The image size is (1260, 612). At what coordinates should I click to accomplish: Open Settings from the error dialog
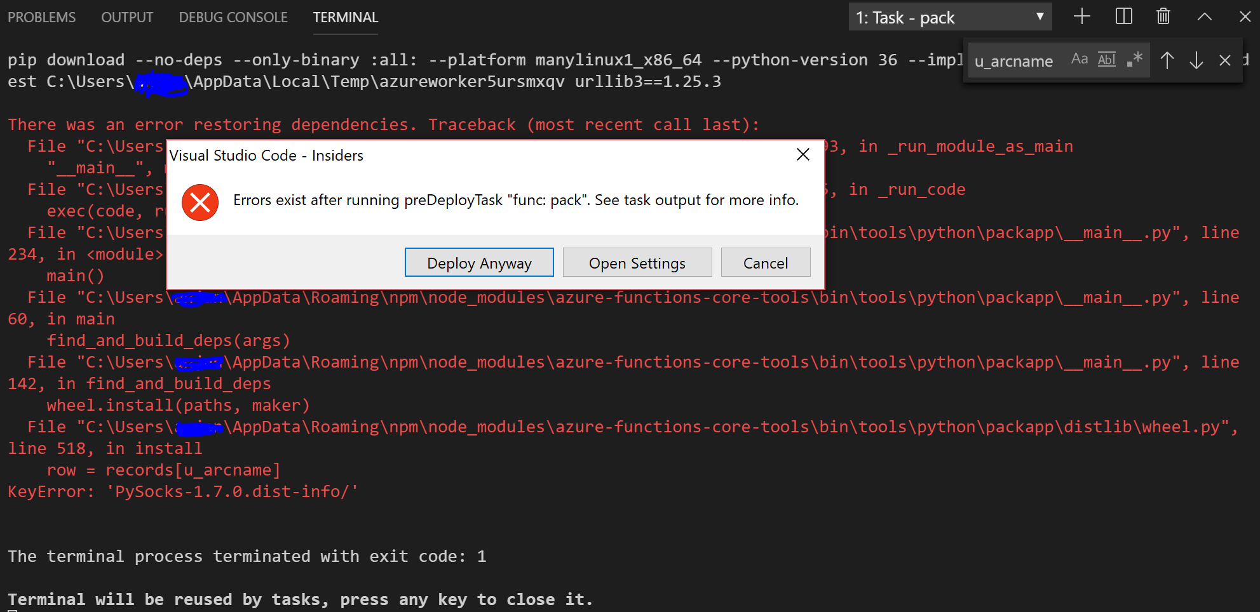[x=637, y=262]
